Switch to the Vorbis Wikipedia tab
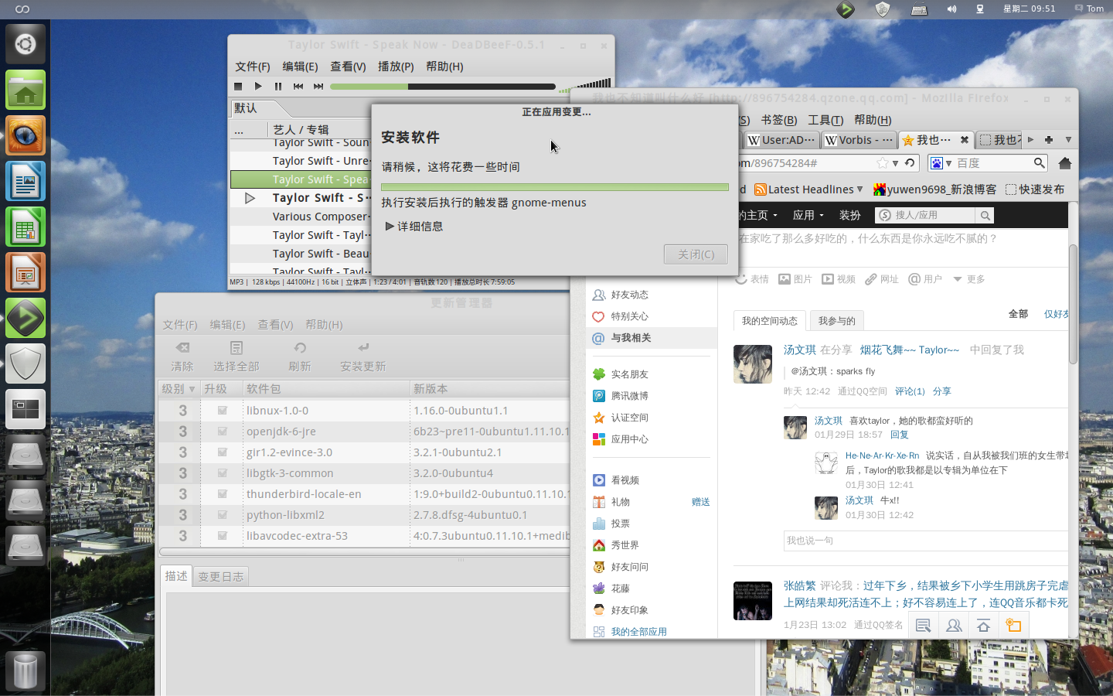This screenshot has width=1113, height=696. pos(858,140)
